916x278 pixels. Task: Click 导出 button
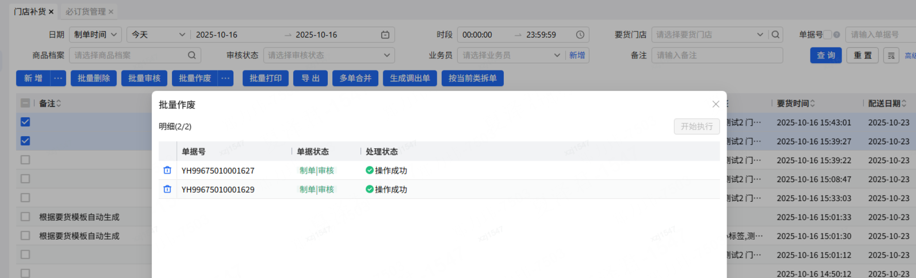[310, 78]
